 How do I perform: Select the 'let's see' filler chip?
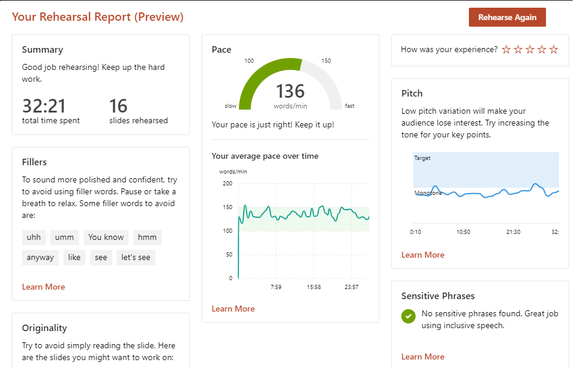136,258
